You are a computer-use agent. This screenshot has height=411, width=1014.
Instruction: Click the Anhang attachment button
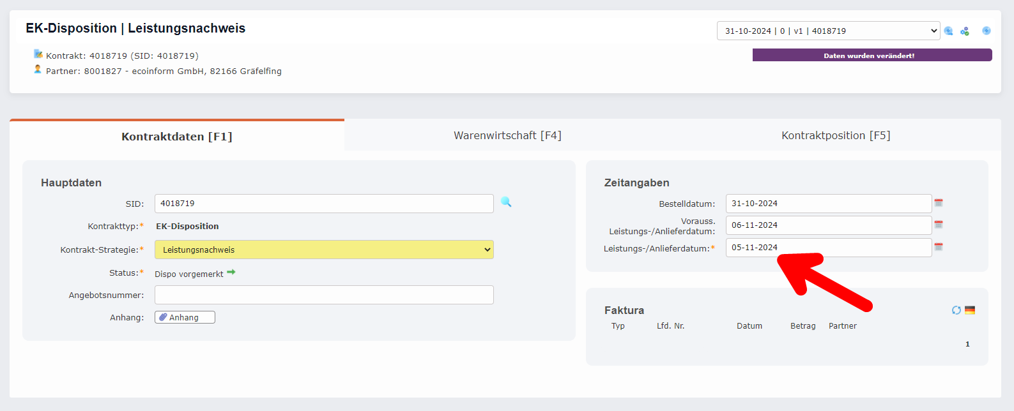[x=185, y=317]
